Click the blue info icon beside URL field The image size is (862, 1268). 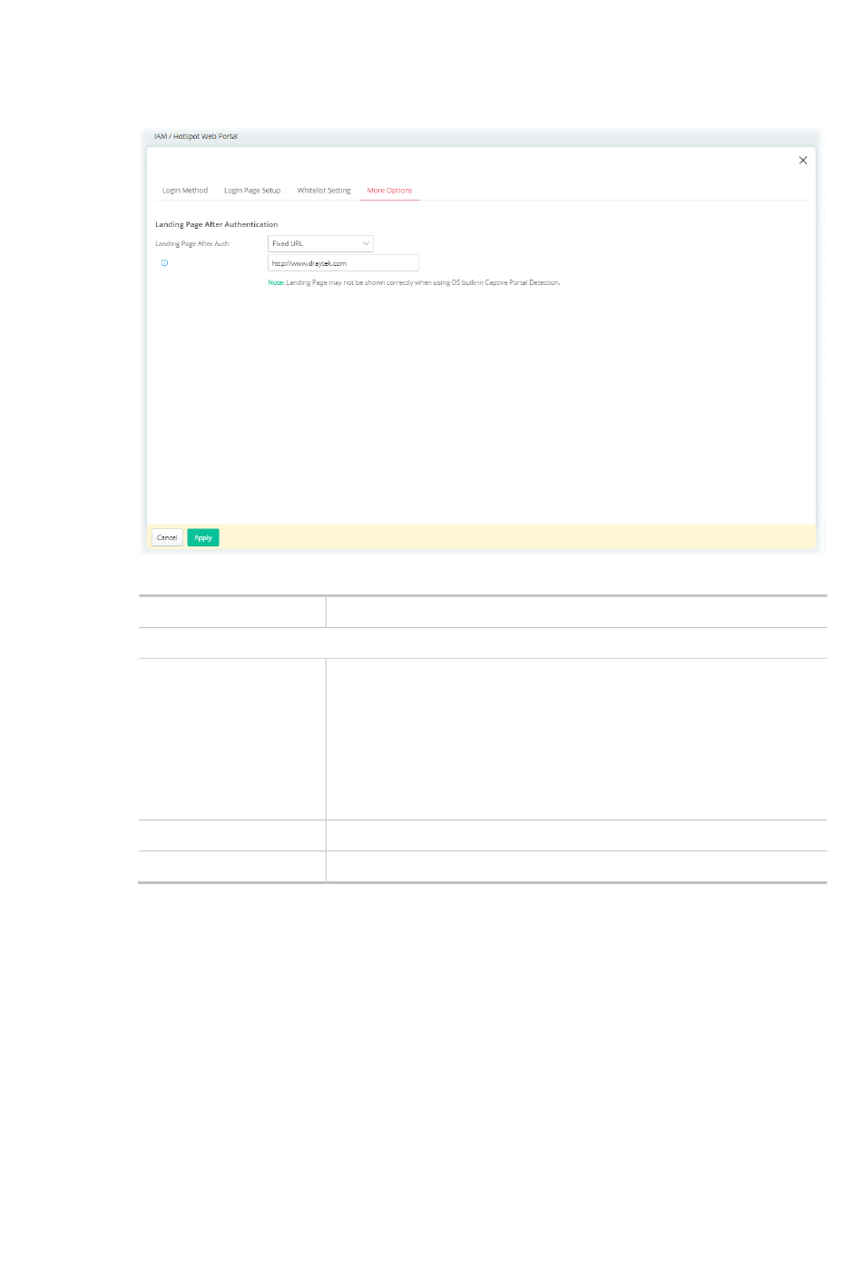tap(164, 263)
